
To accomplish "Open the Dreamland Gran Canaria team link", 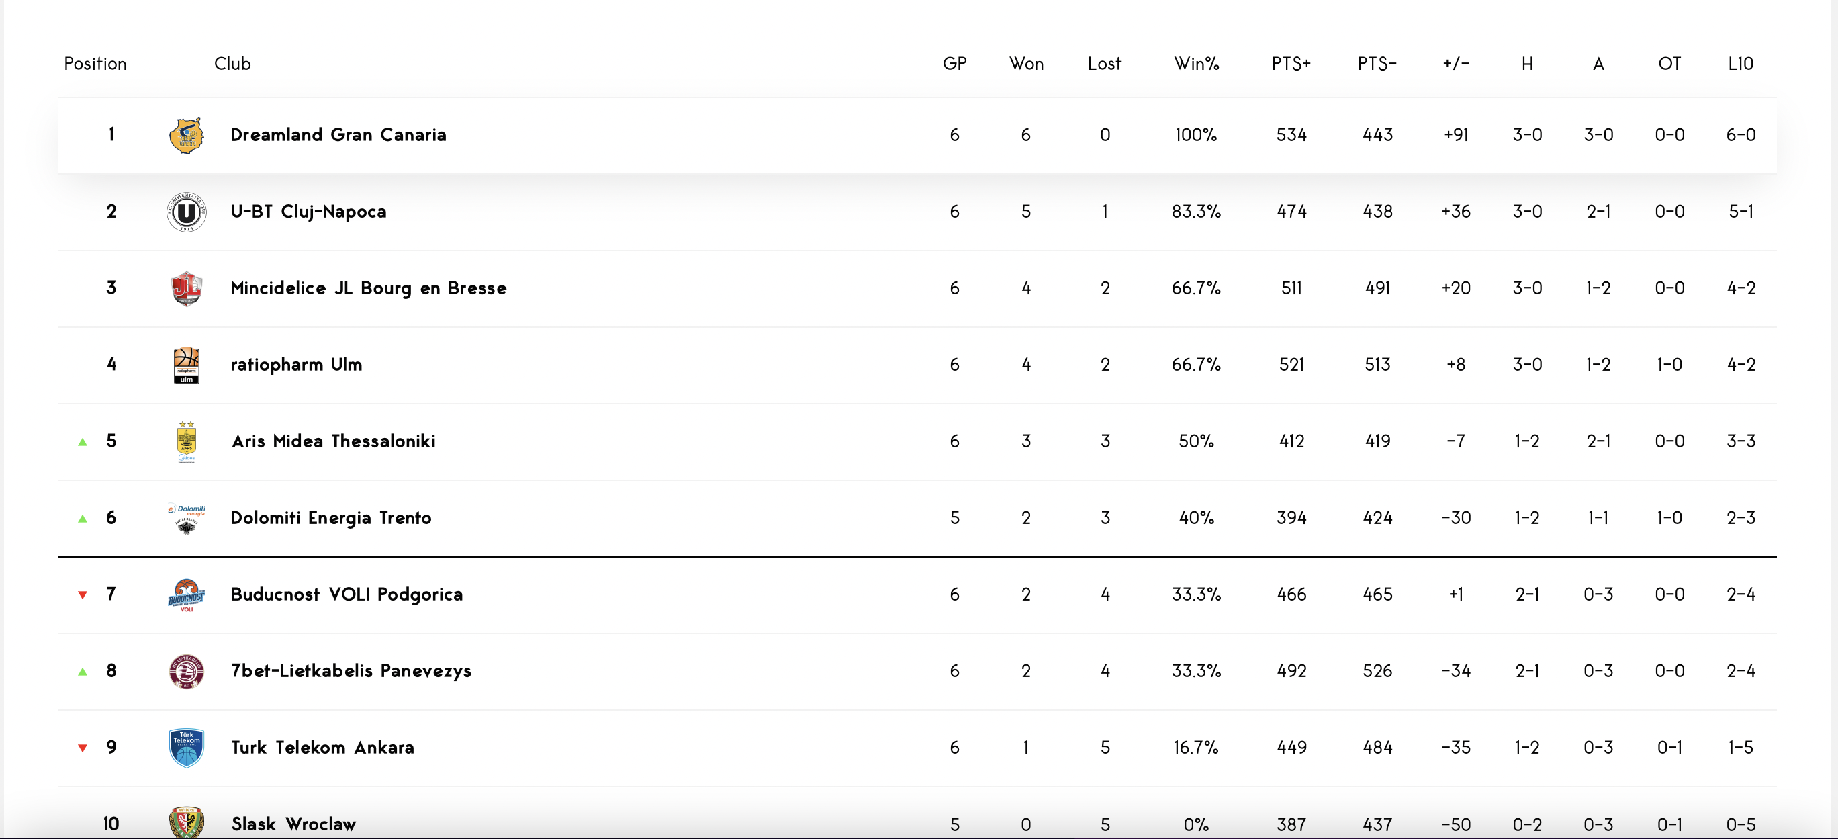I will pyautogui.click(x=338, y=135).
